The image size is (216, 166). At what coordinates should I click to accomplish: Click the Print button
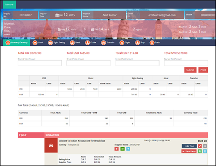point(203,70)
